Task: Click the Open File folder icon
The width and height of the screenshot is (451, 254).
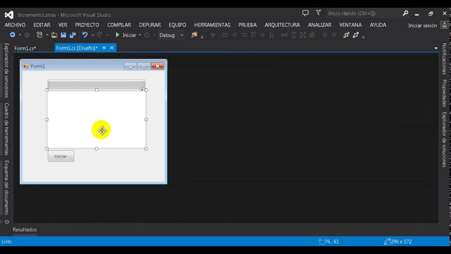Action: 54,35
